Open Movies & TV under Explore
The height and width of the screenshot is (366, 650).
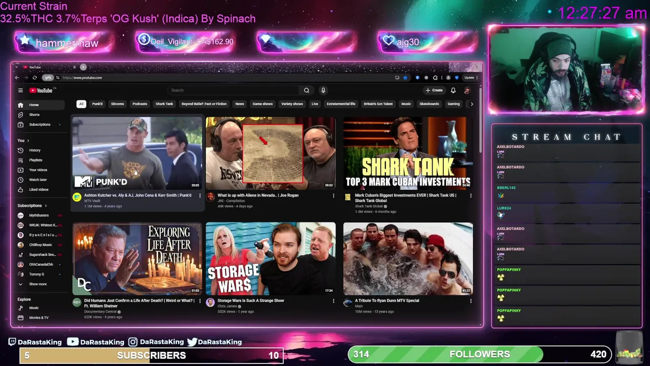point(41,318)
